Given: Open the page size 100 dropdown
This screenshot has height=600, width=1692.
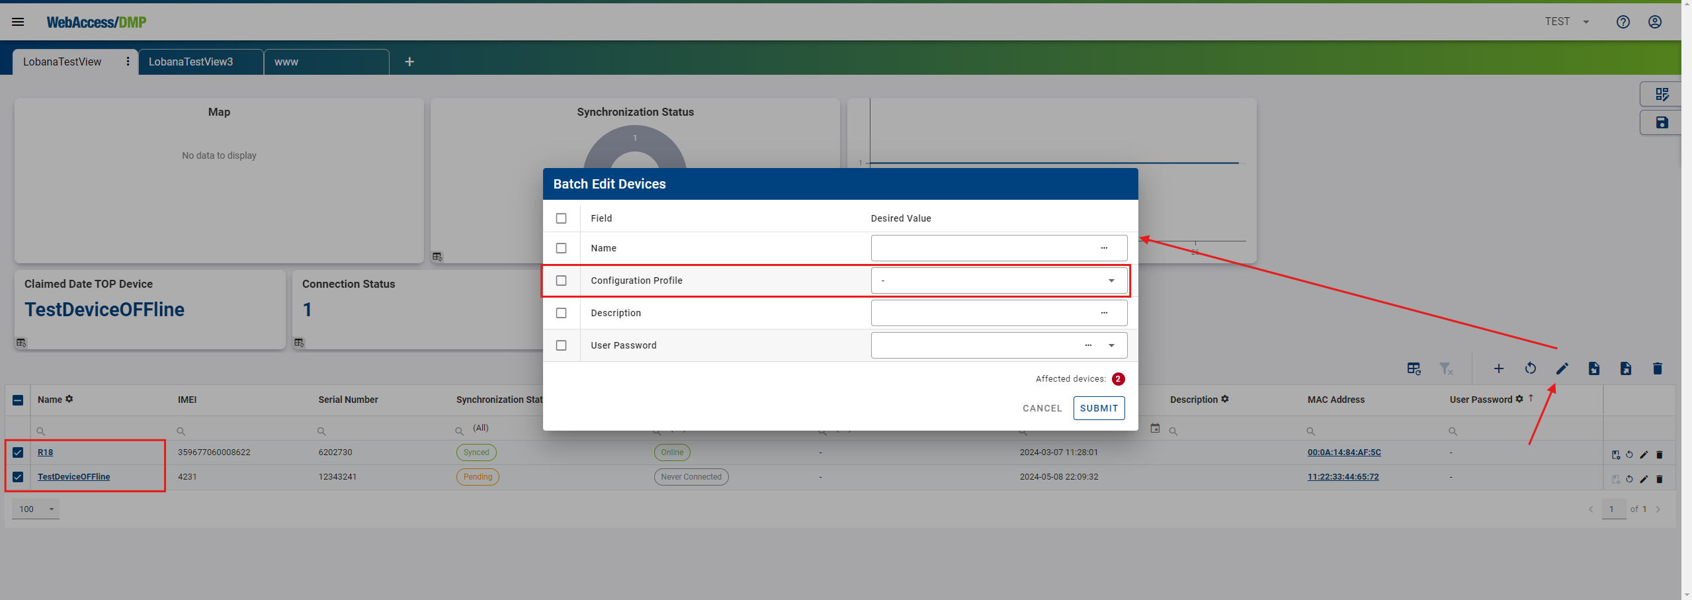Looking at the screenshot, I should point(36,509).
